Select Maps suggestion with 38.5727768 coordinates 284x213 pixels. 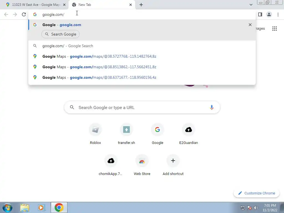tap(142, 56)
